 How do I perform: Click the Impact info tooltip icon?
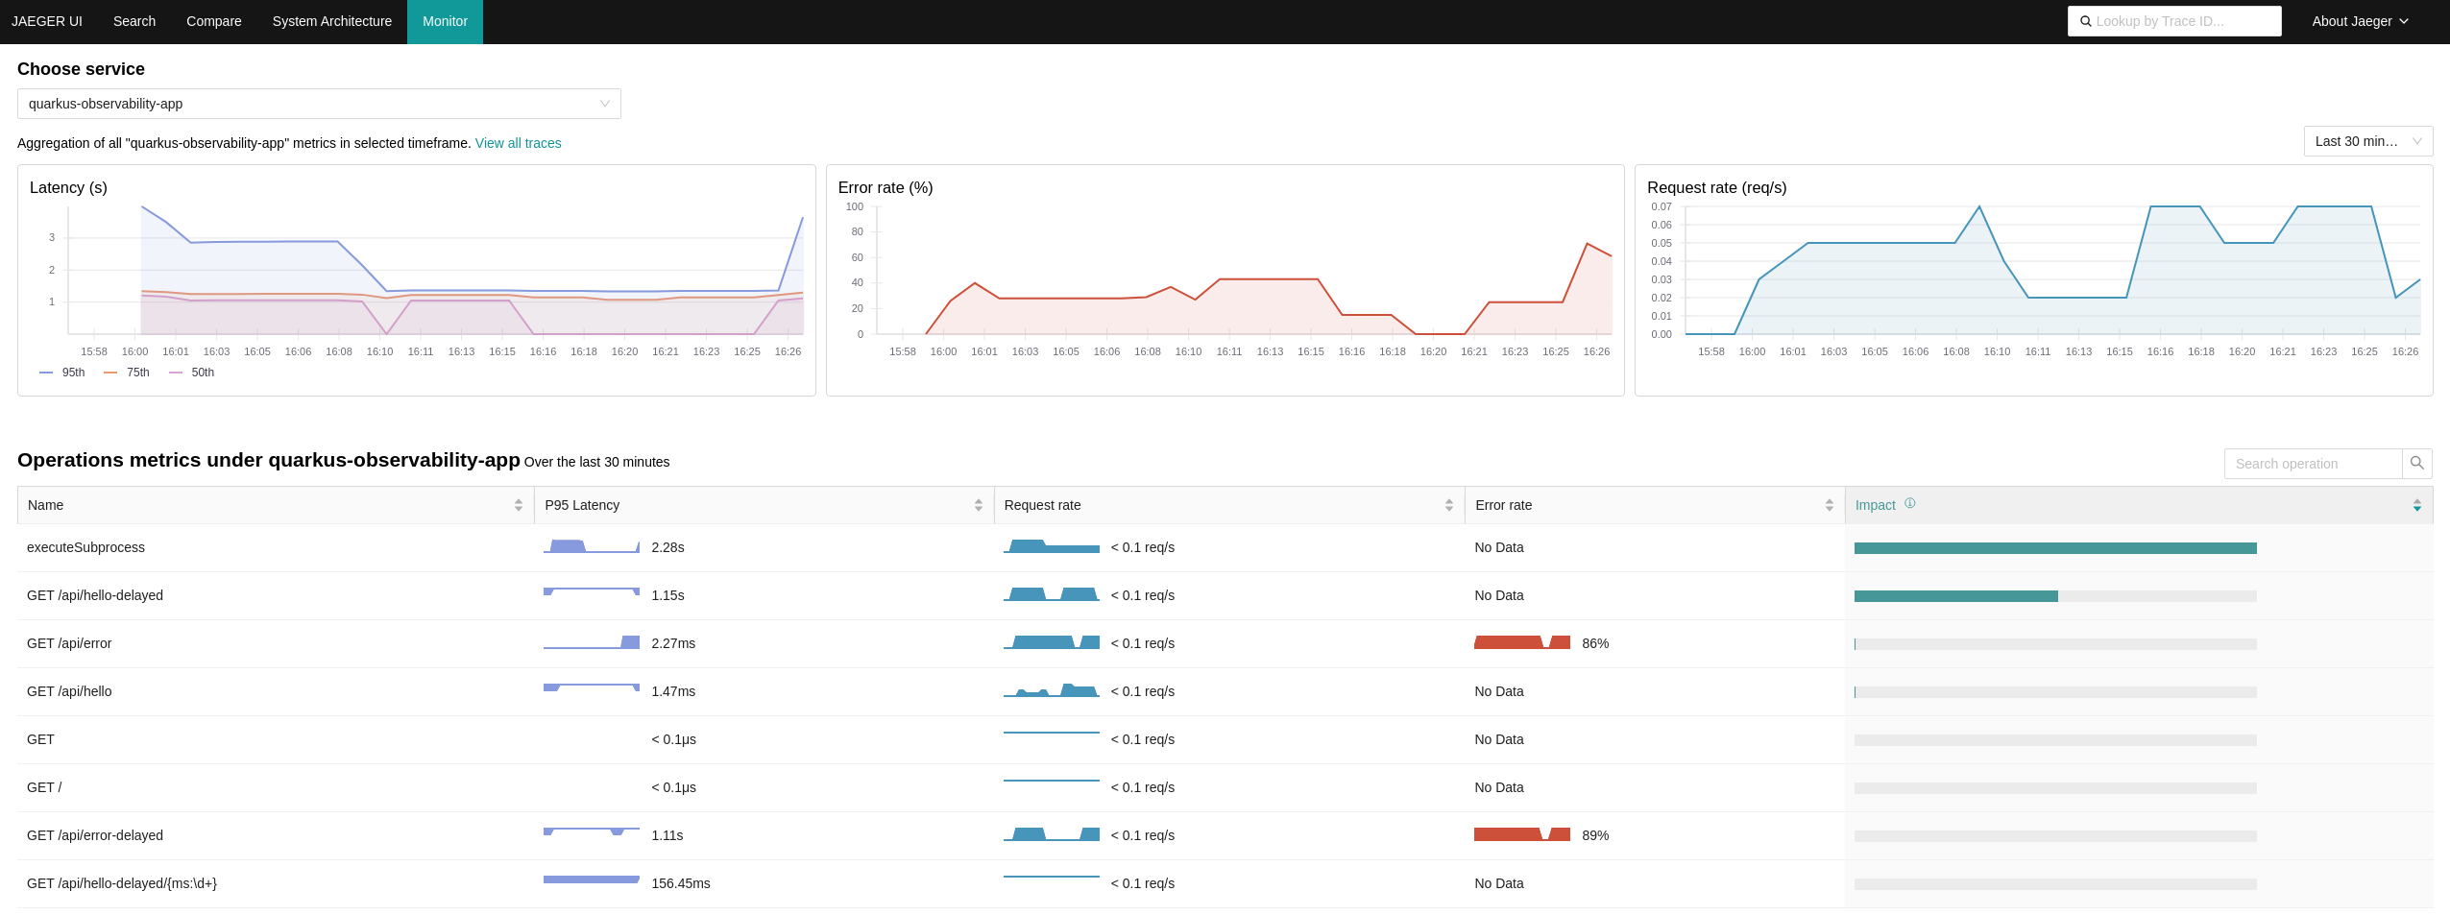1909,503
